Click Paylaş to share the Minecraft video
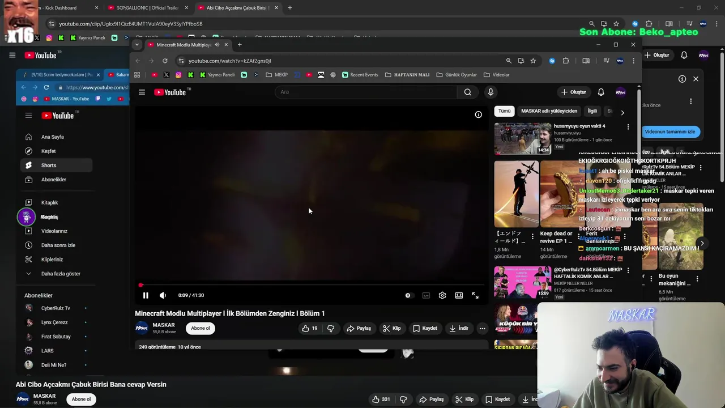725x408 pixels. coord(359,328)
